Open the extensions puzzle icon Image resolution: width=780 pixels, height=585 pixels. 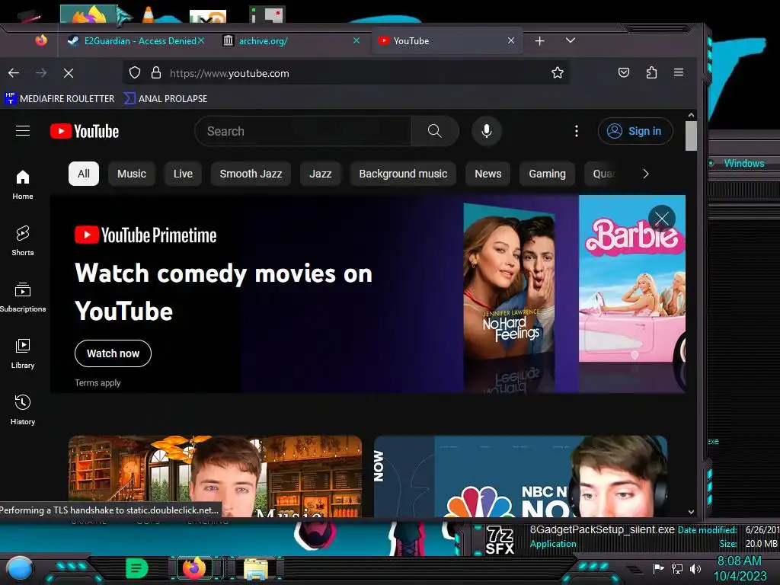point(651,73)
